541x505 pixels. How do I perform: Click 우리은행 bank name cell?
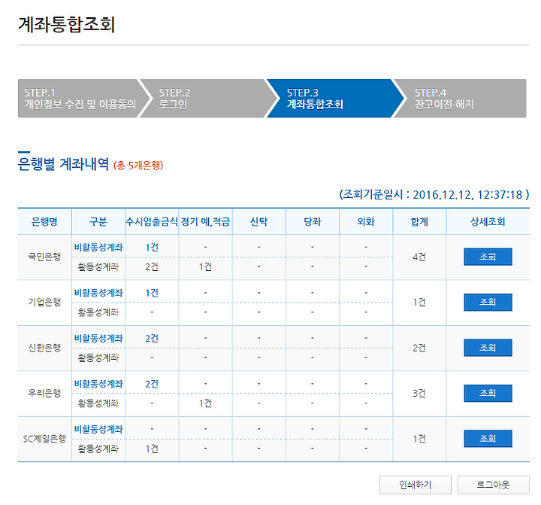coord(44,394)
